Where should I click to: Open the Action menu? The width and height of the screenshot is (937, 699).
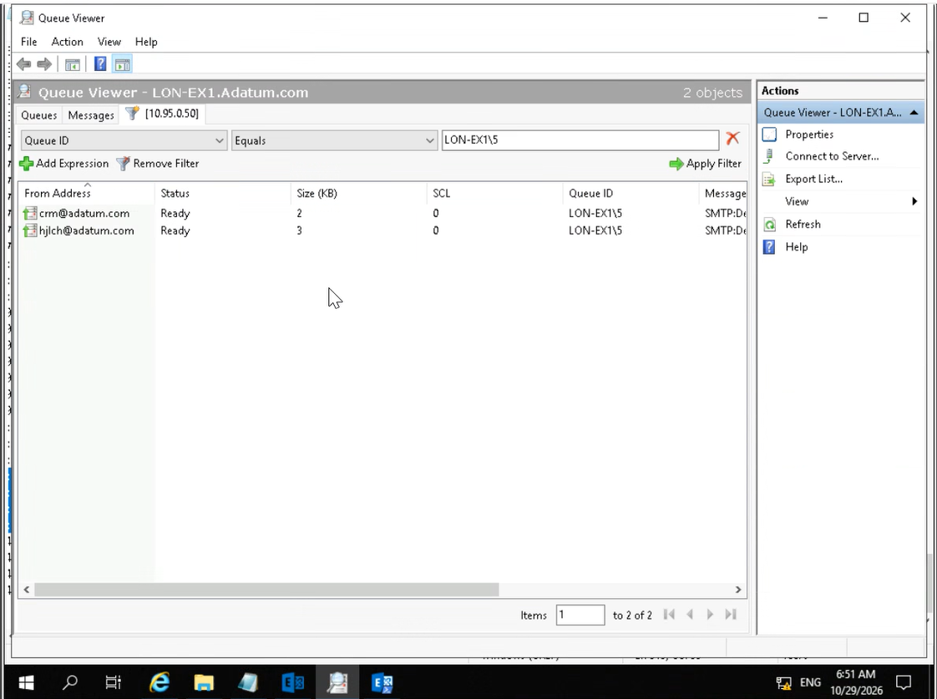[x=67, y=42]
